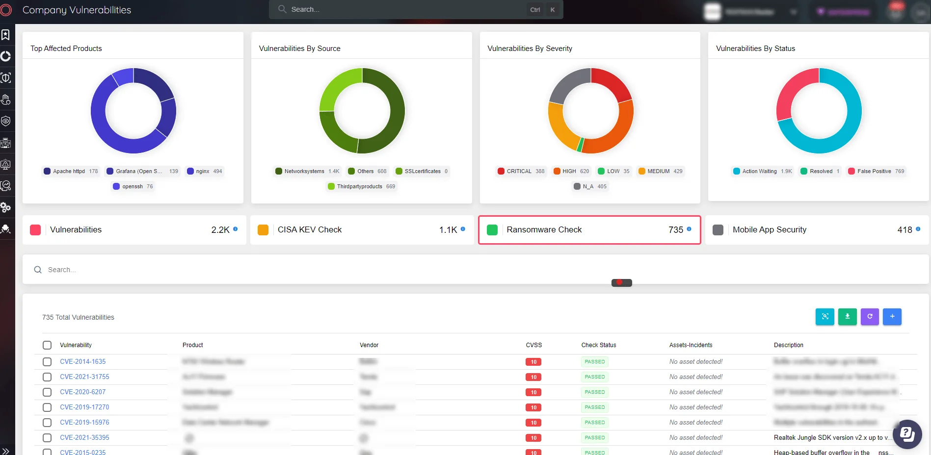The height and width of the screenshot is (455, 931).
Task: Open the hacker/spy icon in the sidebar
Action: 6,229
